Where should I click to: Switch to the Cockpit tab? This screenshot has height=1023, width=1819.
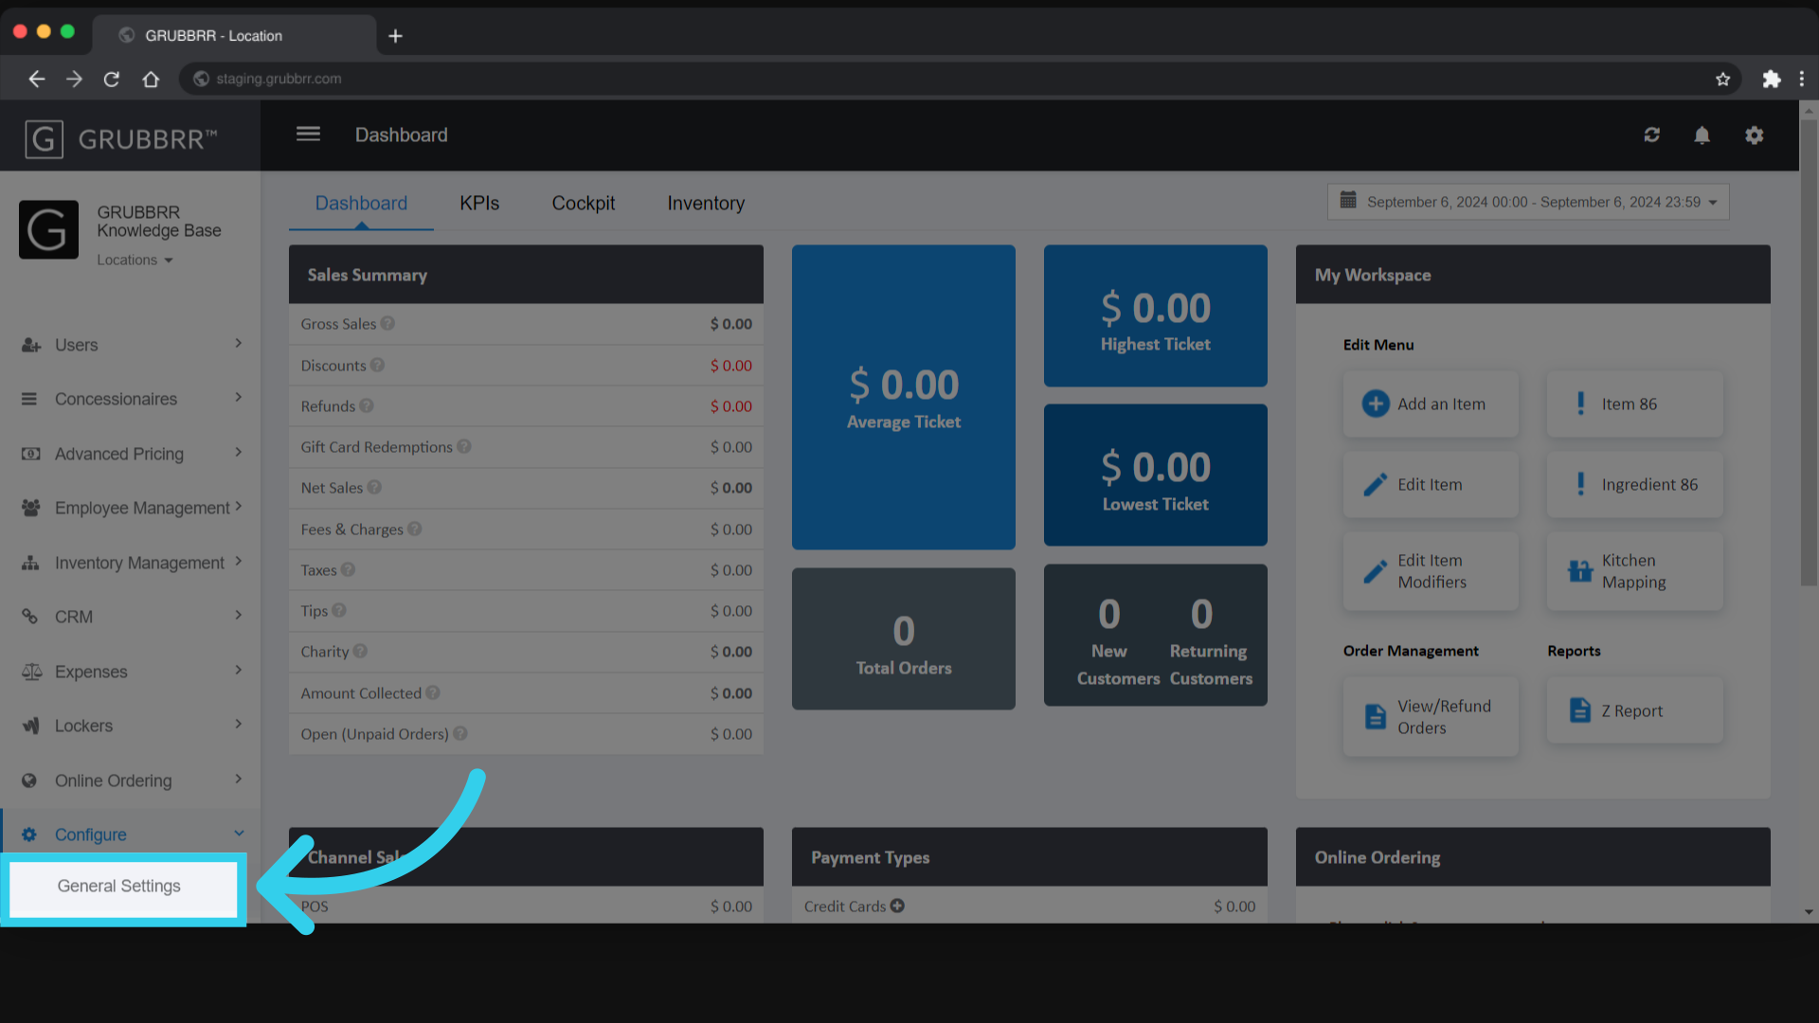[x=584, y=204]
